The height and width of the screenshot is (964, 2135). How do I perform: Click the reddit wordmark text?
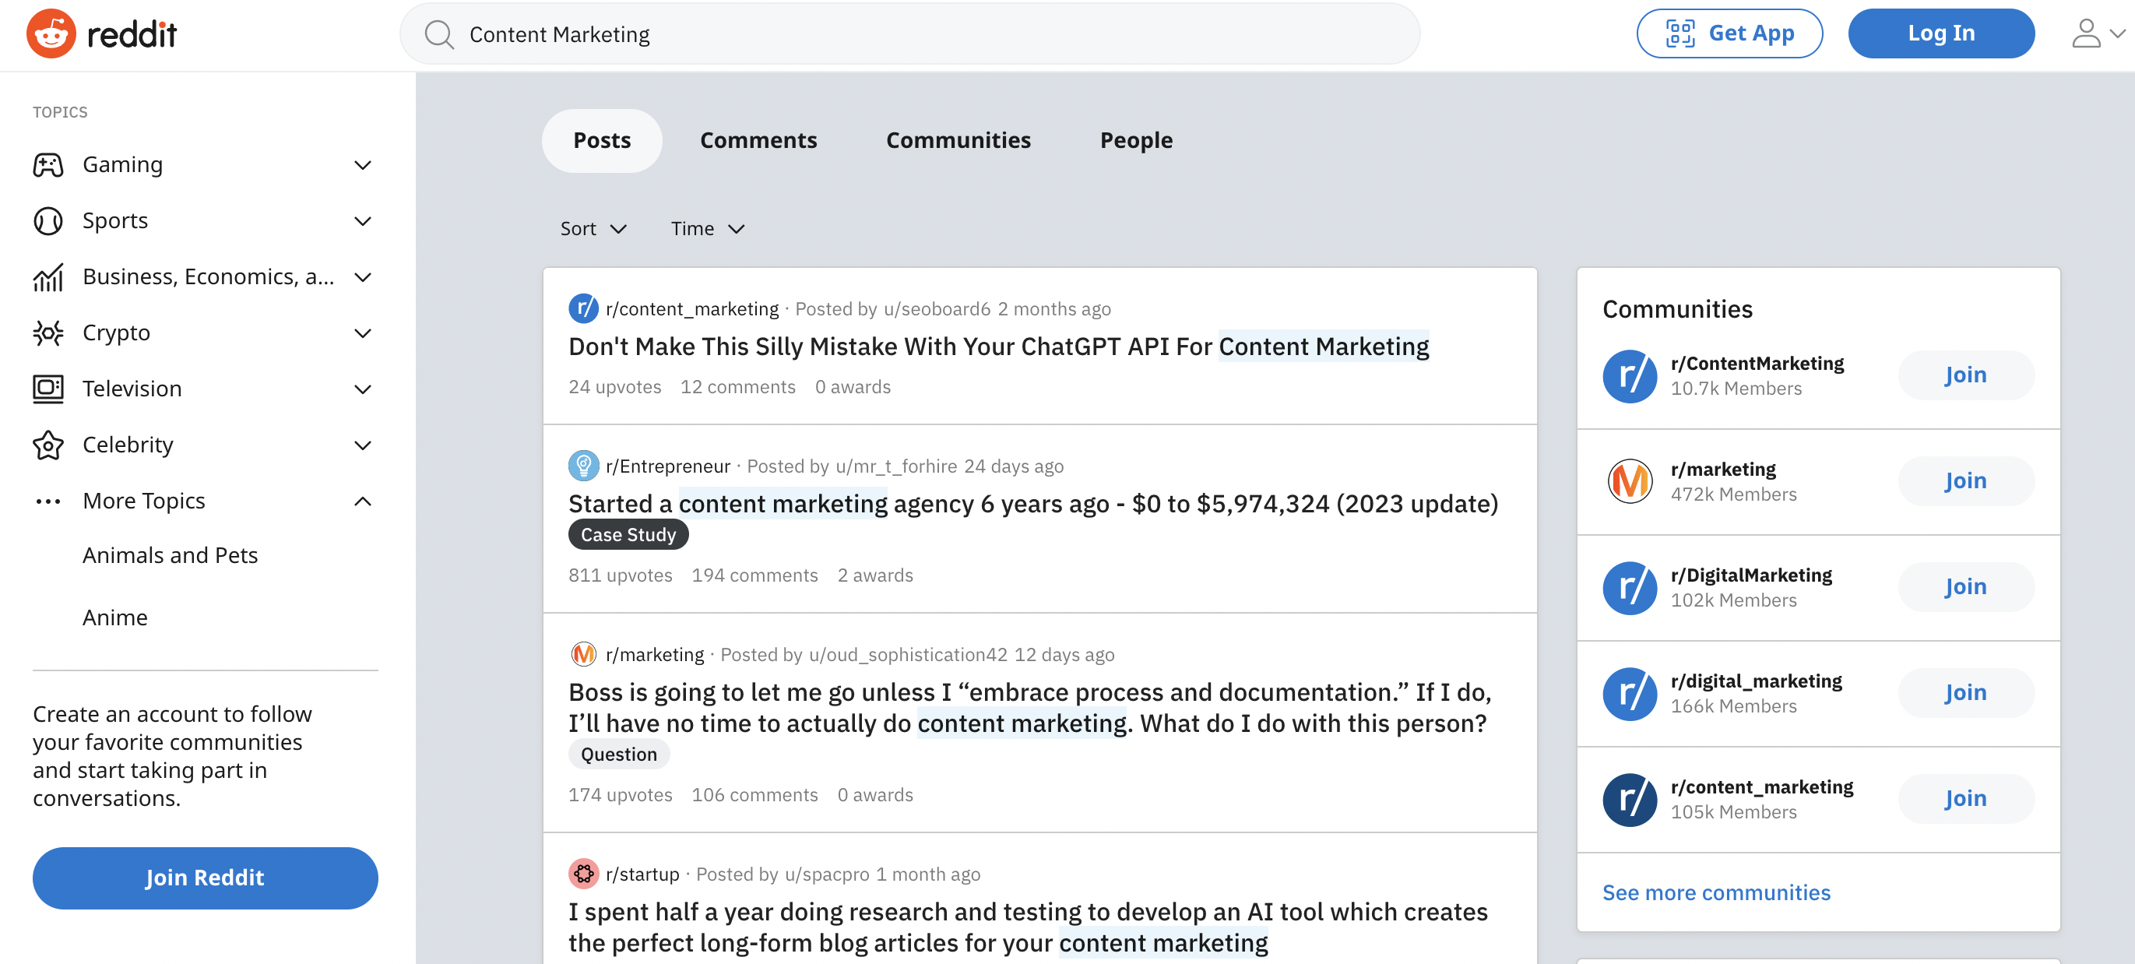pos(131,34)
